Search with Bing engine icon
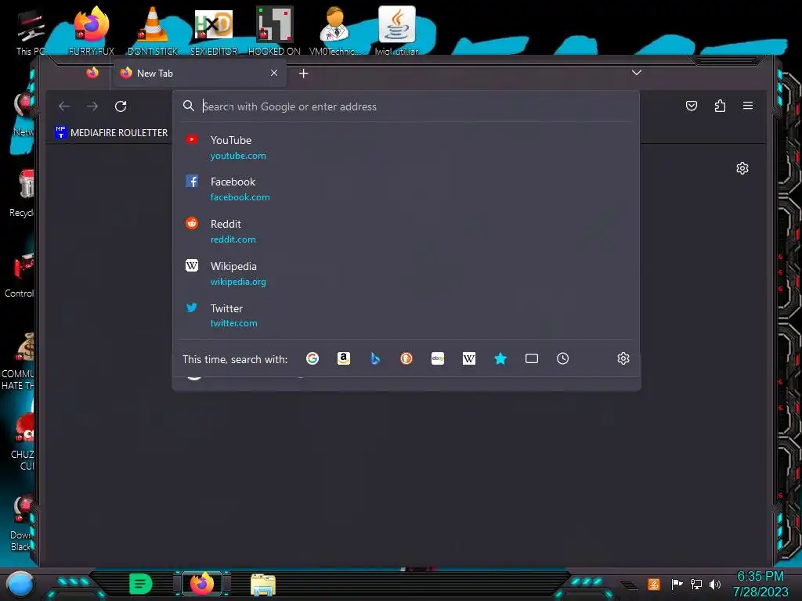This screenshot has height=601, width=802. pyautogui.click(x=375, y=358)
